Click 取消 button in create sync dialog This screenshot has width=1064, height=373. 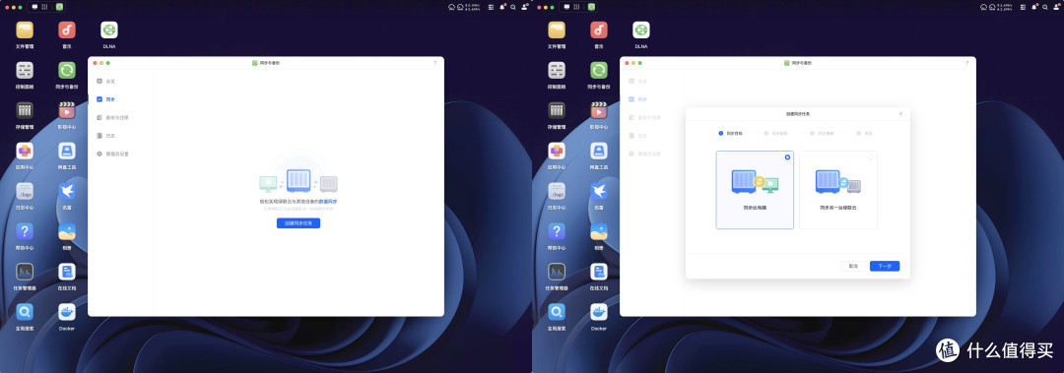(853, 266)
